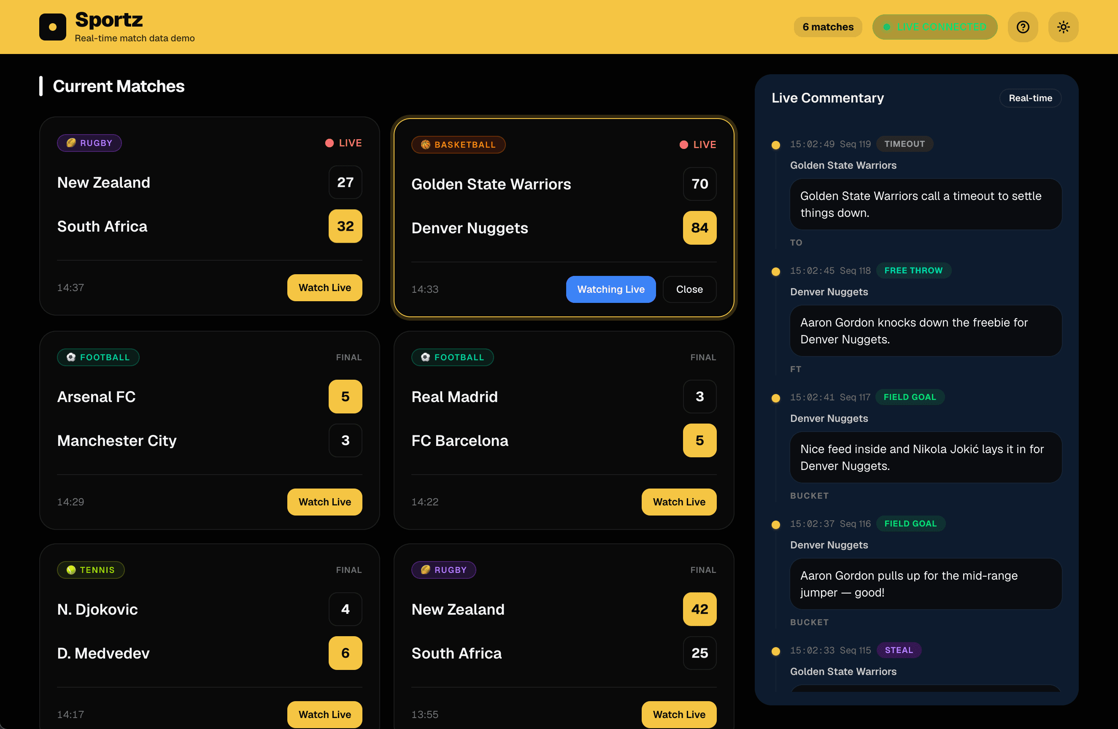Click the Nikola Jokić lay-in commentary bubble

925,457
